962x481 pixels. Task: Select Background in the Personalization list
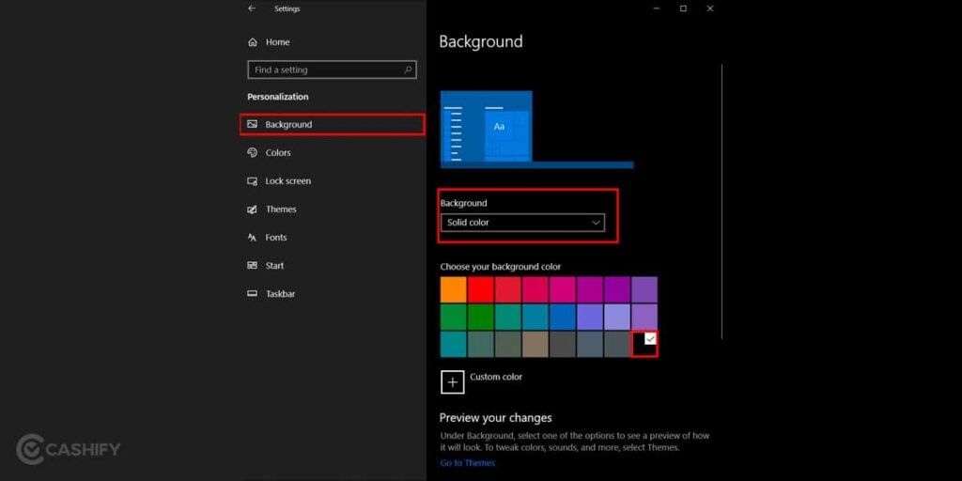(332, 125)
